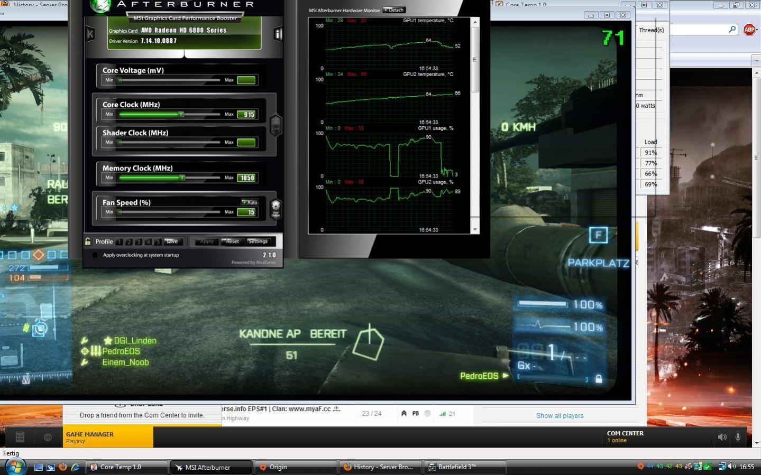
Task: Click the Battlelog globe icon
Action: pos(48,437)
